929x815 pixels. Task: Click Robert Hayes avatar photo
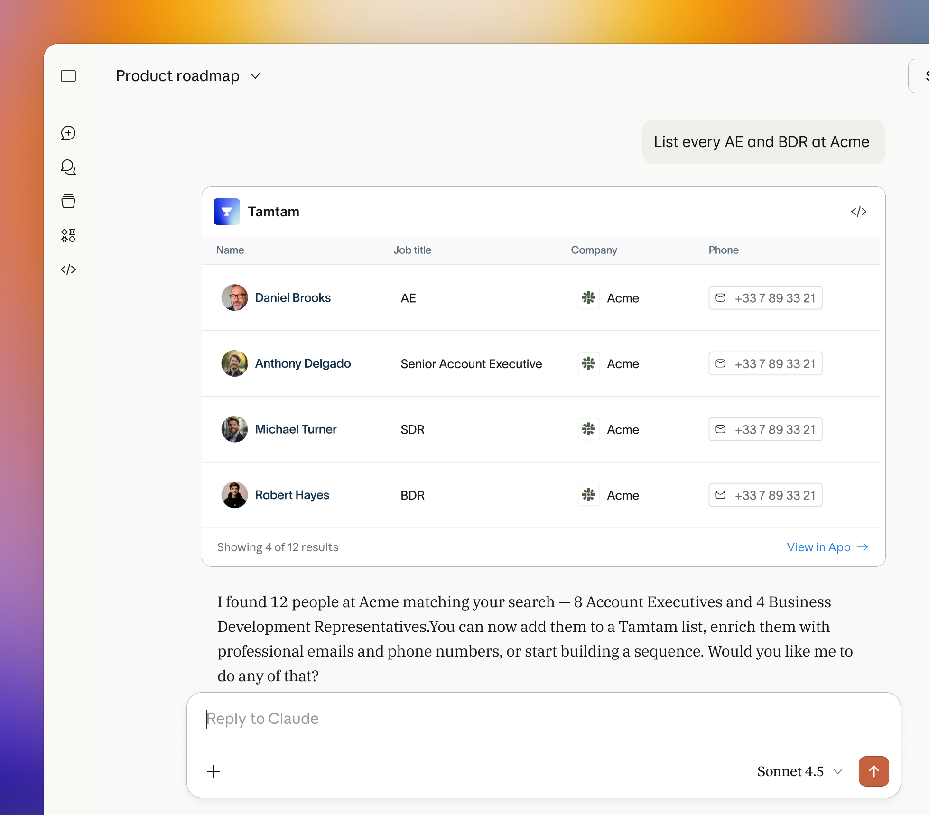click(x=234, y=495)
